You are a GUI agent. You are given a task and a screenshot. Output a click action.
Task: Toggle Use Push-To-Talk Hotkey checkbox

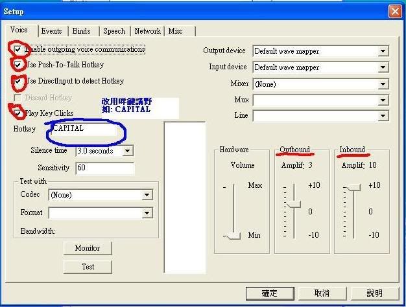(18, 65)
